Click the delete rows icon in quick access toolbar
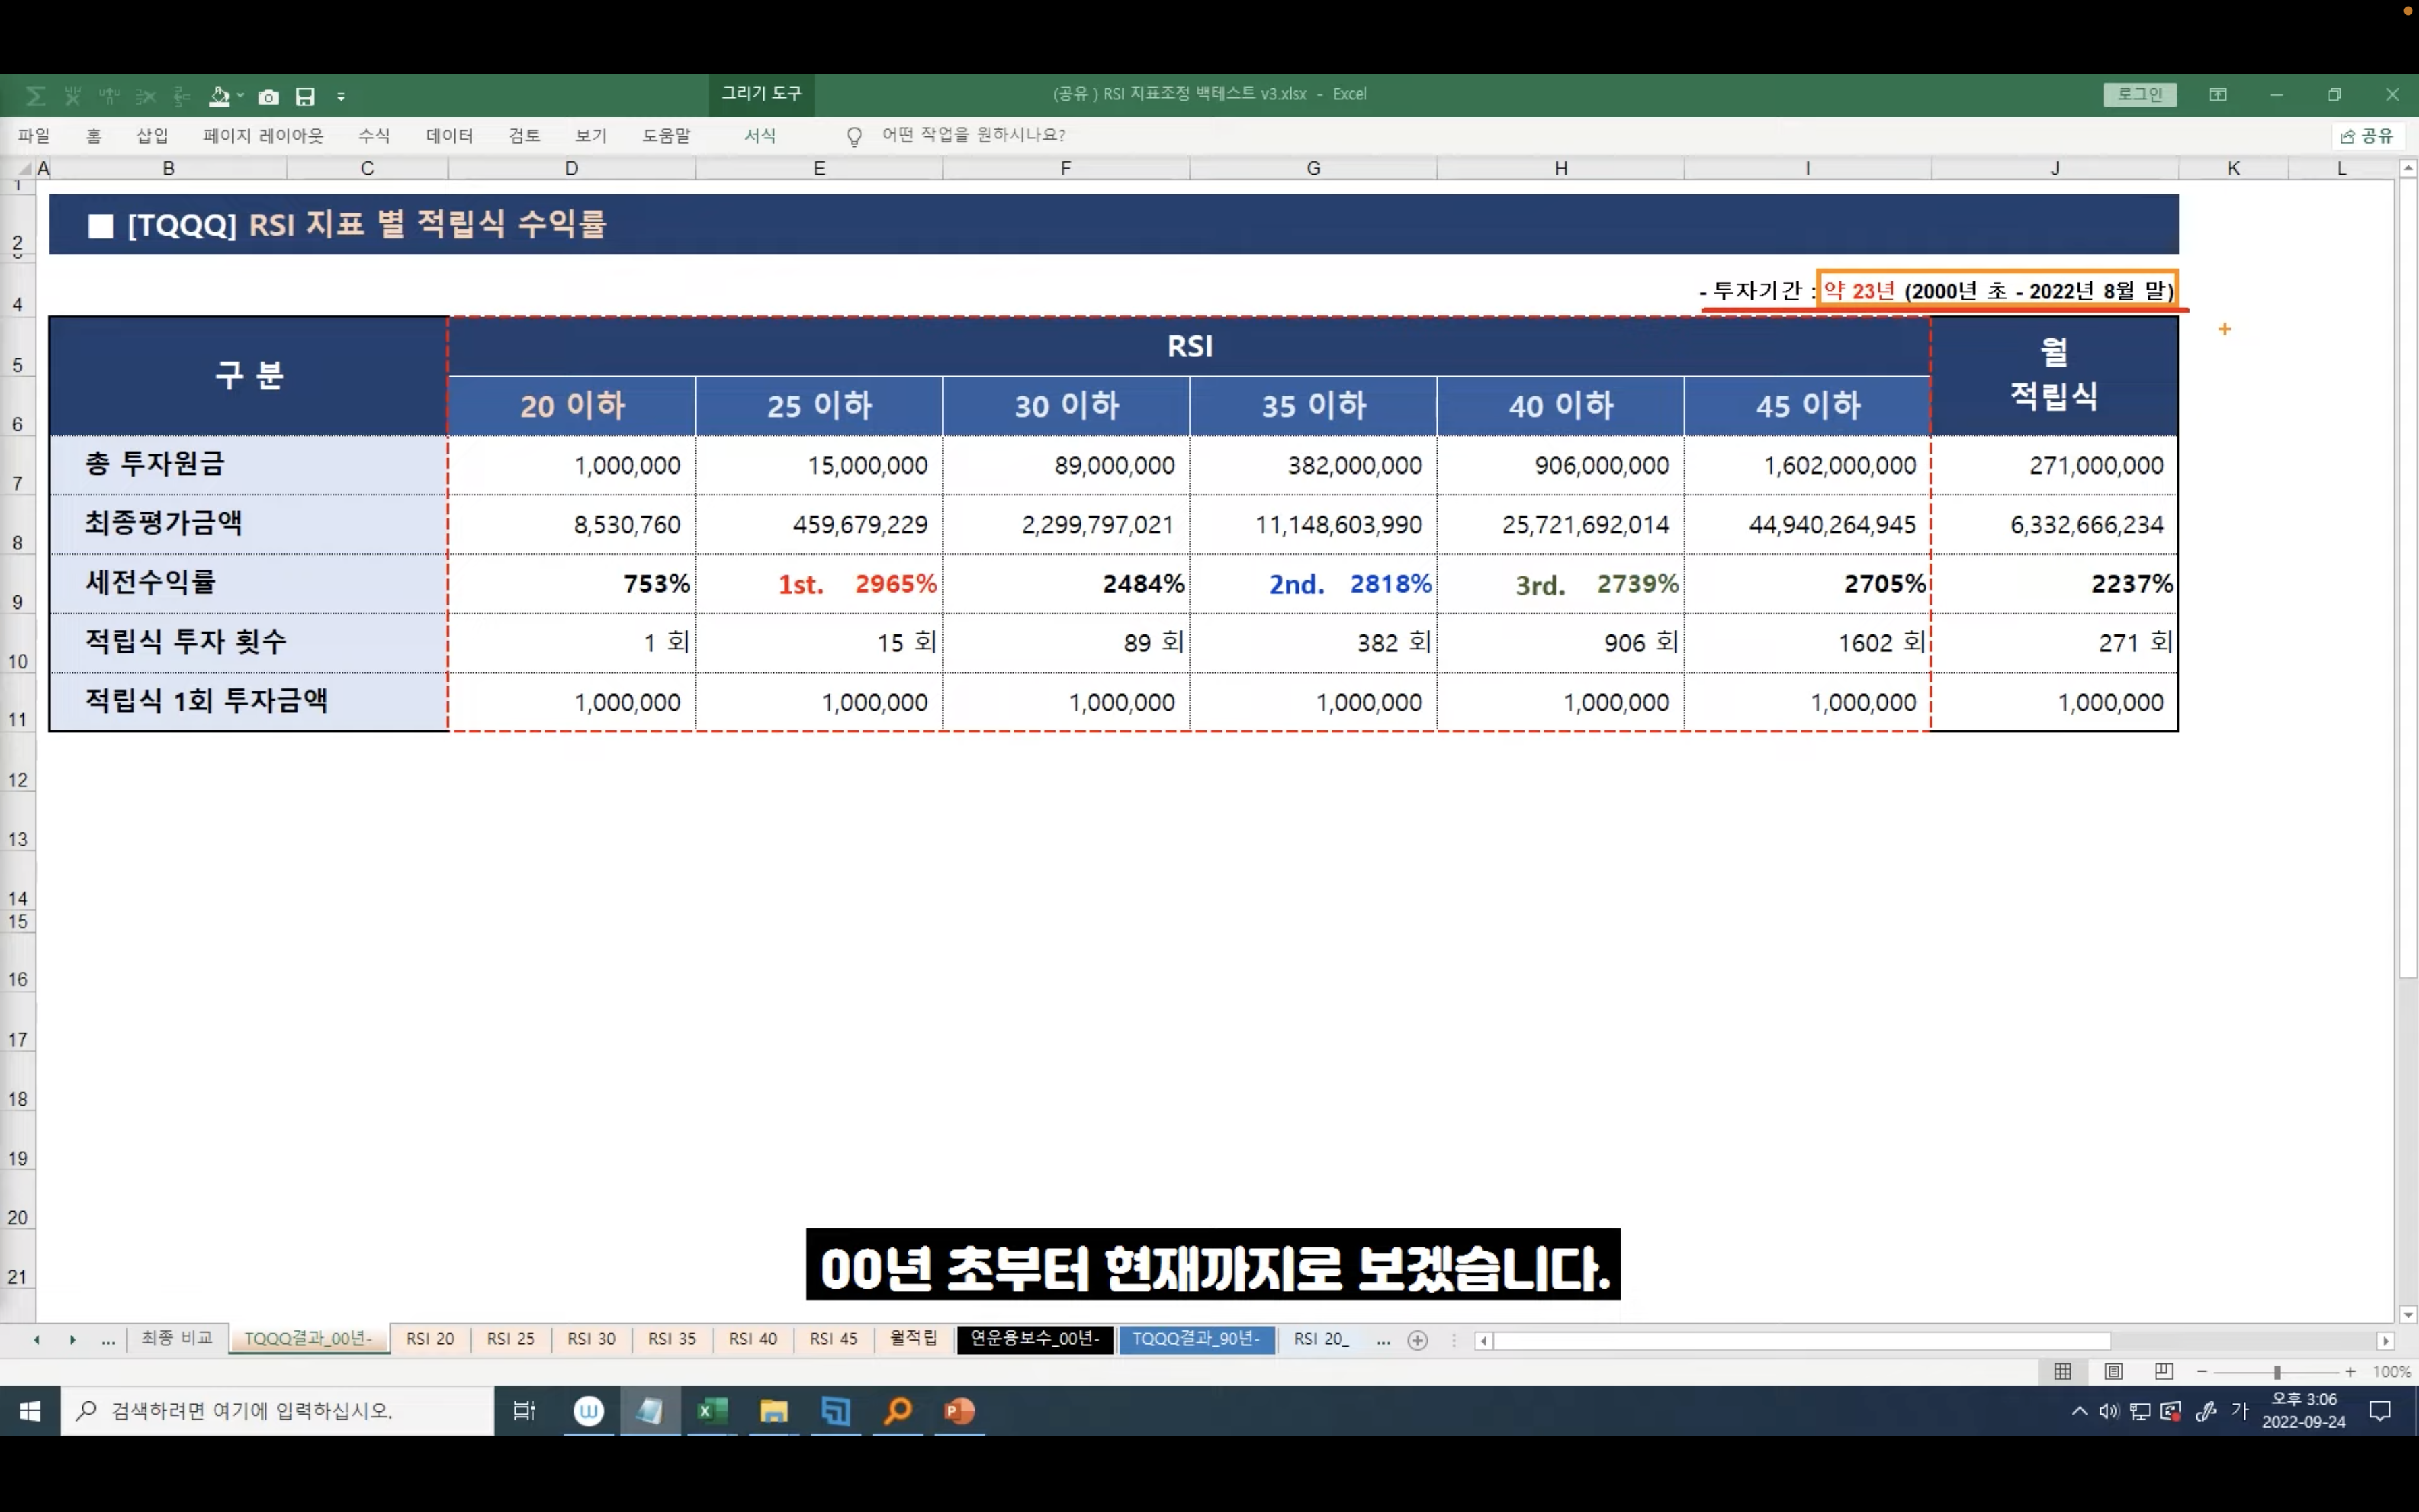The width and height of the screenshot is (2419, 1512). (x=146, y=96)
